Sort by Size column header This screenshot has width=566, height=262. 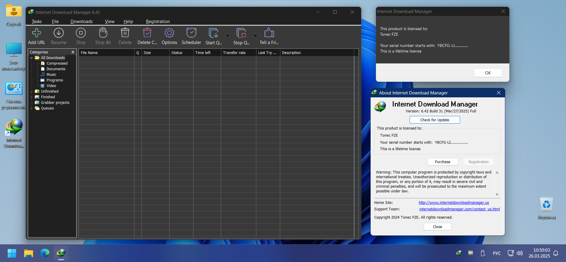click(156, 53)
